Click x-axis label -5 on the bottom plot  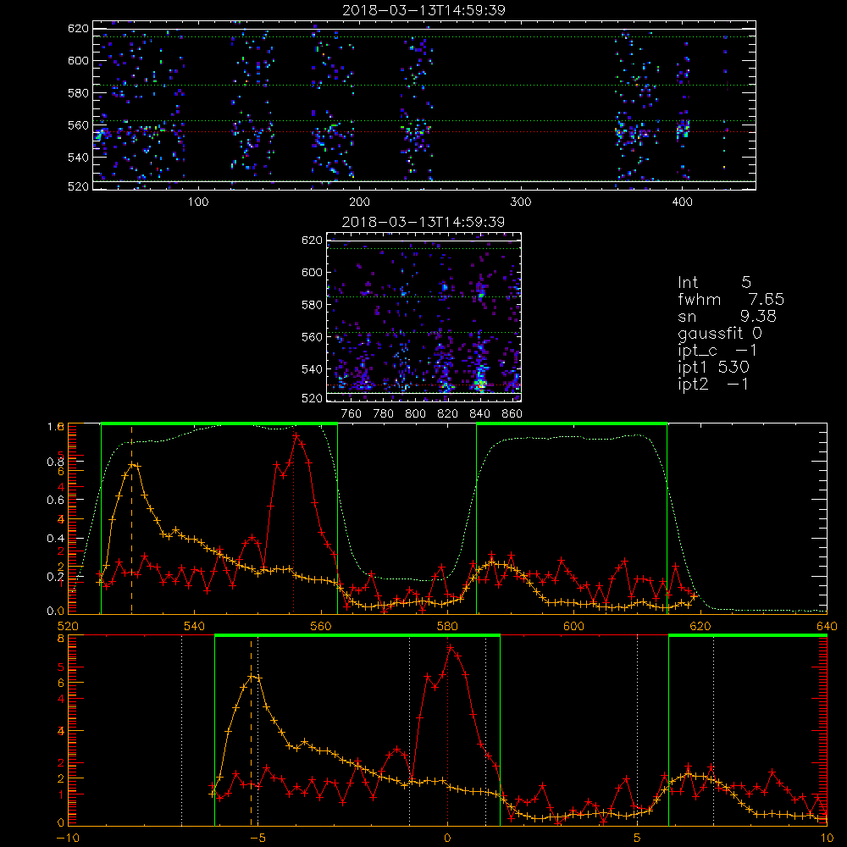pyautogui.click(x=257, y=838)
